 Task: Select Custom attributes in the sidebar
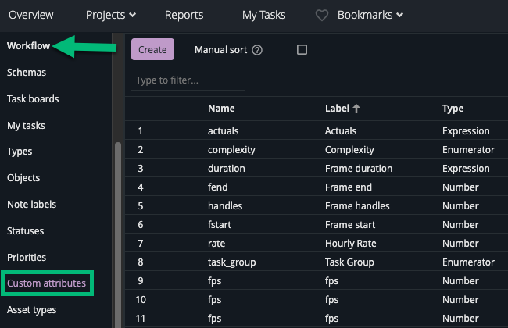click(47, 283)
